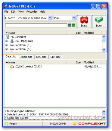Sort project list by Size column
This screenshot has width=112, height=131.
point(74,62)
